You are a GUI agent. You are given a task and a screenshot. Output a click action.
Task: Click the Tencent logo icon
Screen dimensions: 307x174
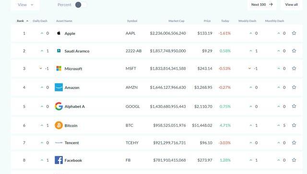tap(59, 142)
